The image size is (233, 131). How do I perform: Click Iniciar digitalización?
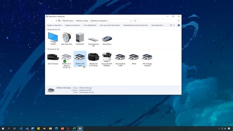click(x=90, y=25)
